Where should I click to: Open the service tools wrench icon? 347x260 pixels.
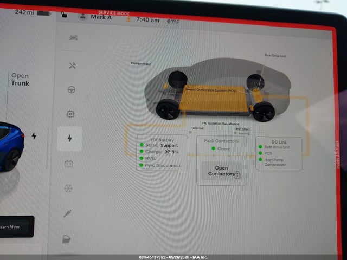click(72, 66)
